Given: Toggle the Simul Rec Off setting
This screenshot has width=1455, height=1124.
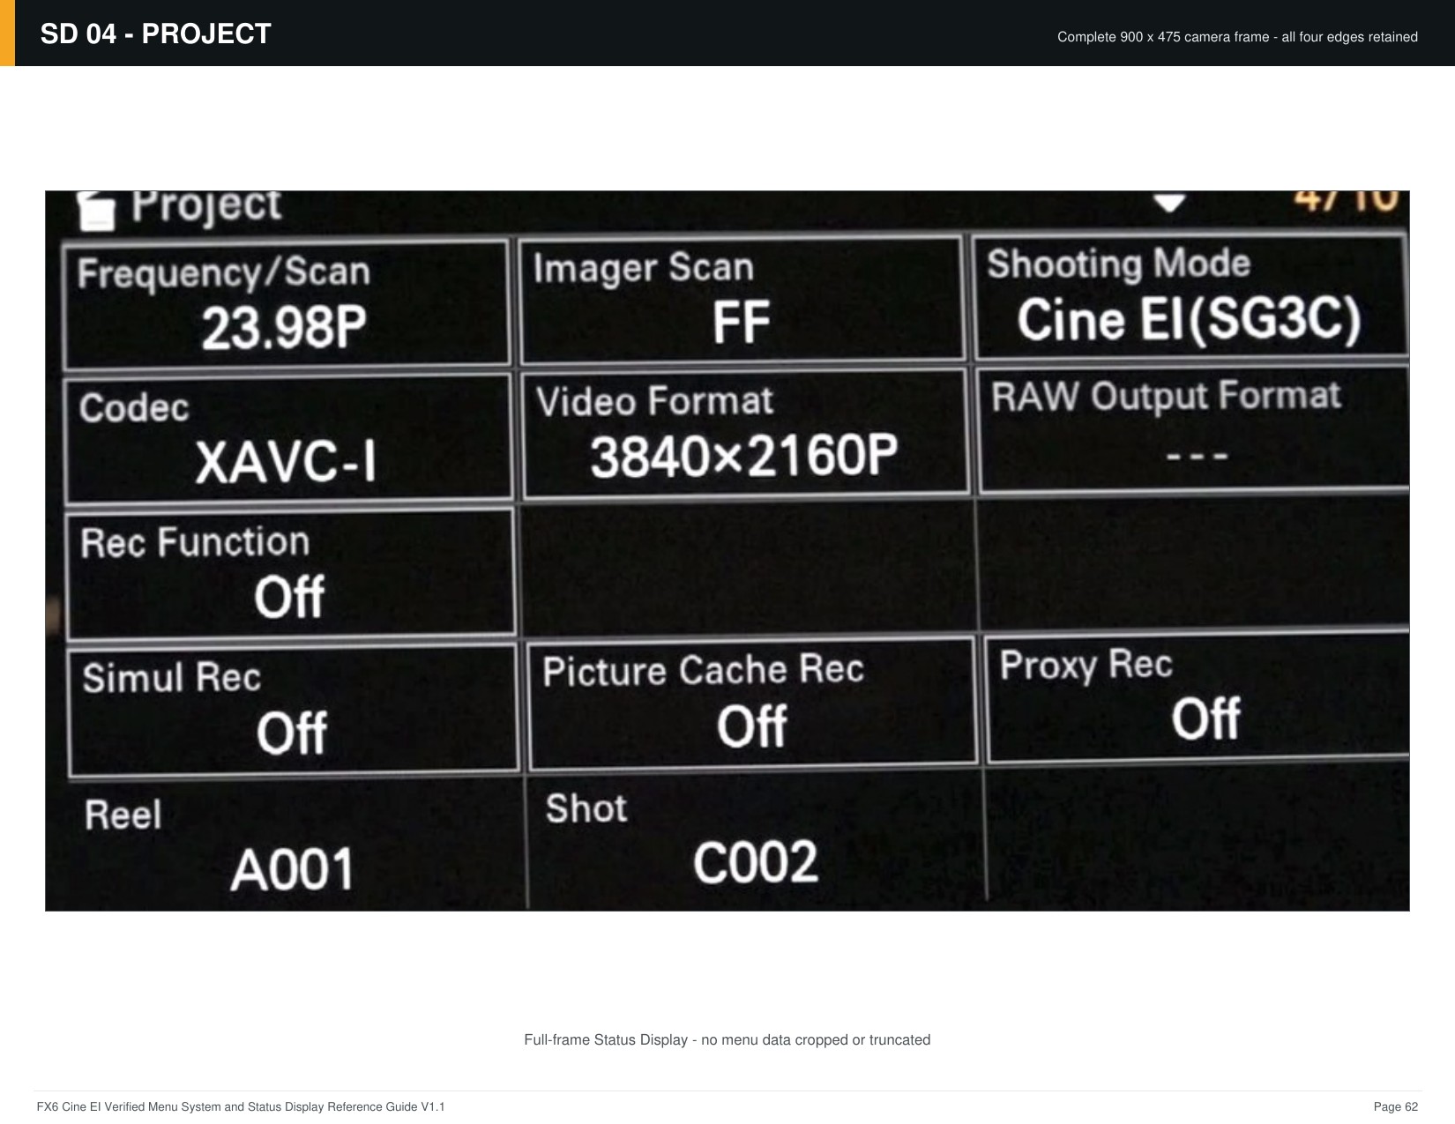Looking at the screenshot, I should pos(292,710).
